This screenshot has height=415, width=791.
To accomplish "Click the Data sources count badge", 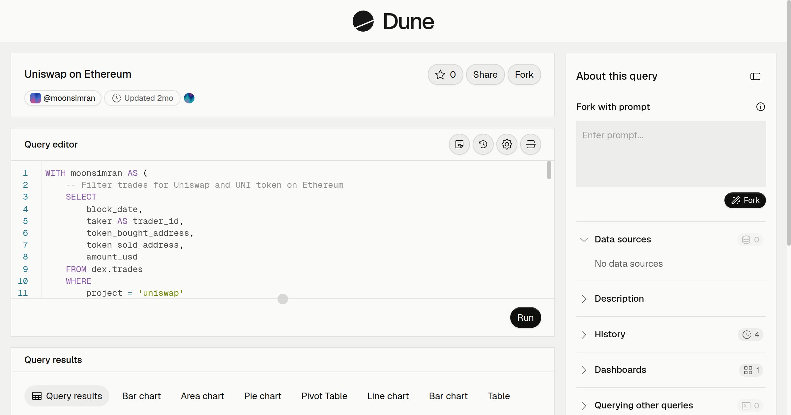I will point(750,239).
